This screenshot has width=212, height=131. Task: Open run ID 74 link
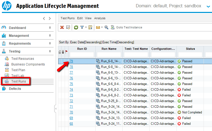[x=71, y=90]
